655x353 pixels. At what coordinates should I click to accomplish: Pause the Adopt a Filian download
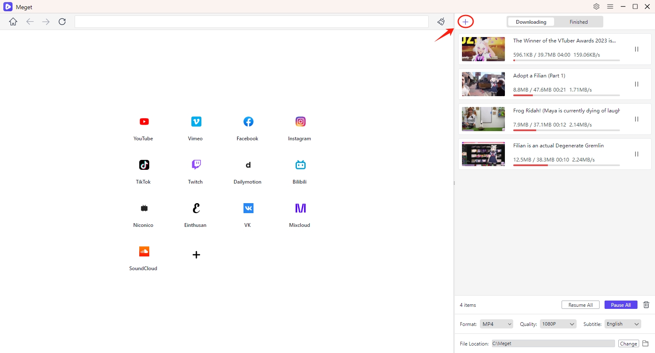pos(637,84)
